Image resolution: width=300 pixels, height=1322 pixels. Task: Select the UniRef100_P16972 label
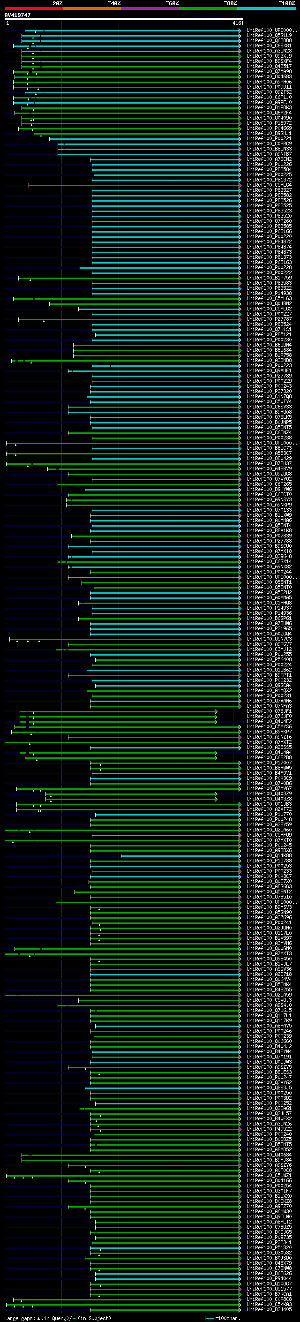(269, 123)
